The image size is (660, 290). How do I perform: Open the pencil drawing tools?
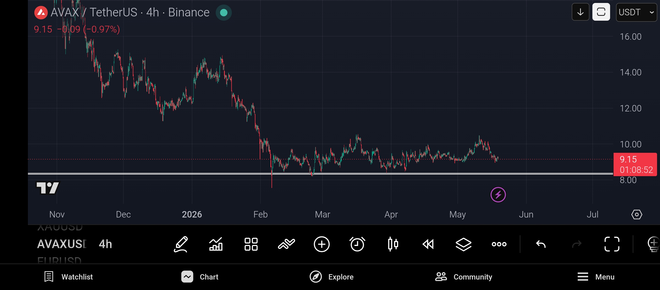[181, 244]
